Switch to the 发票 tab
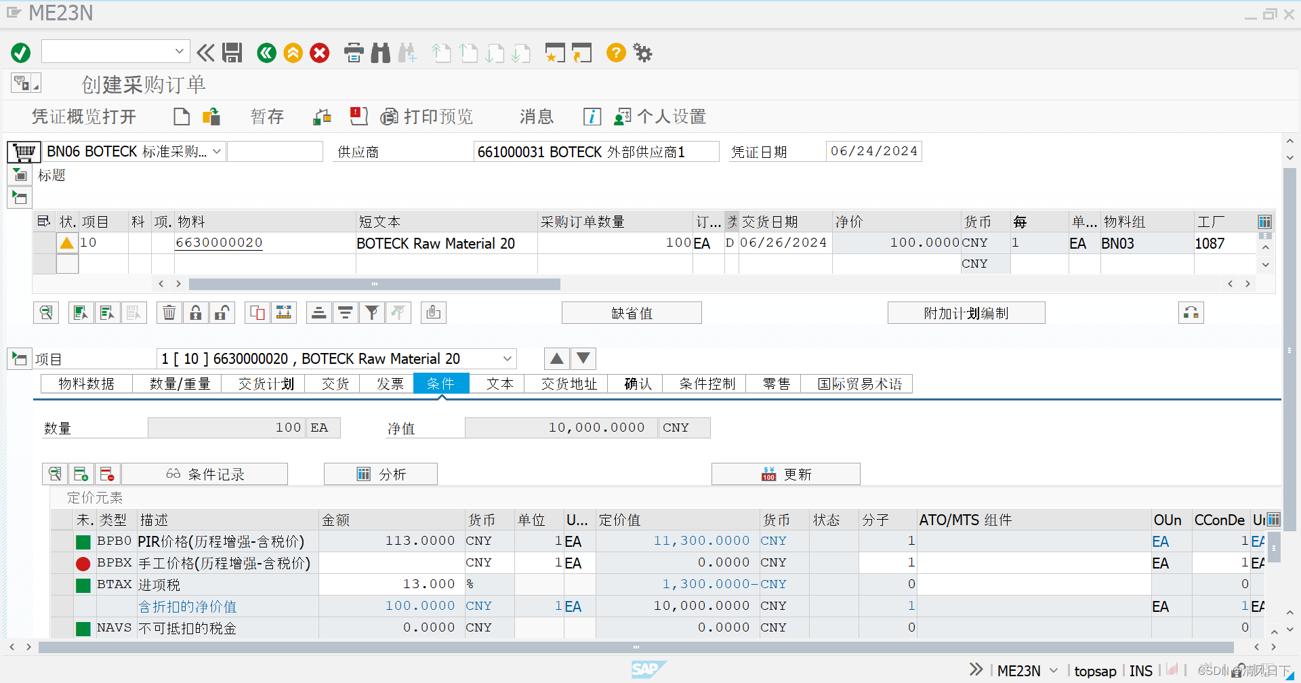 pos(390,384)
